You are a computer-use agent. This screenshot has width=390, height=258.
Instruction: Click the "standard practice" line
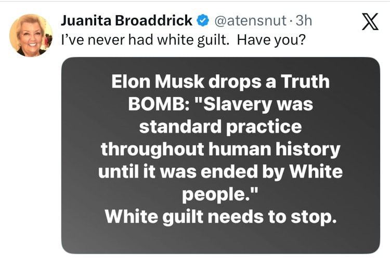(x=220, y=126)
